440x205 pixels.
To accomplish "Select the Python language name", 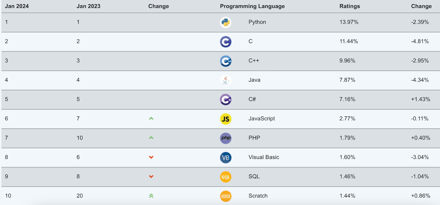I will tap(257, 22).
